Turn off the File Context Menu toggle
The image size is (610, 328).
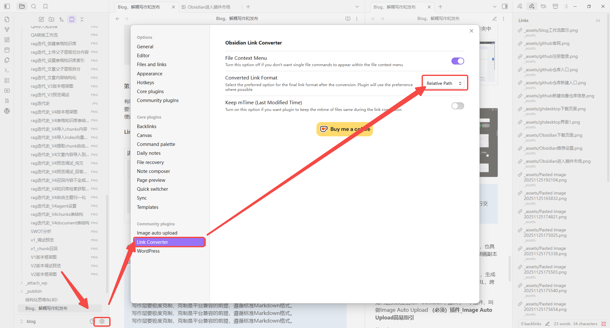coord(457,61)
